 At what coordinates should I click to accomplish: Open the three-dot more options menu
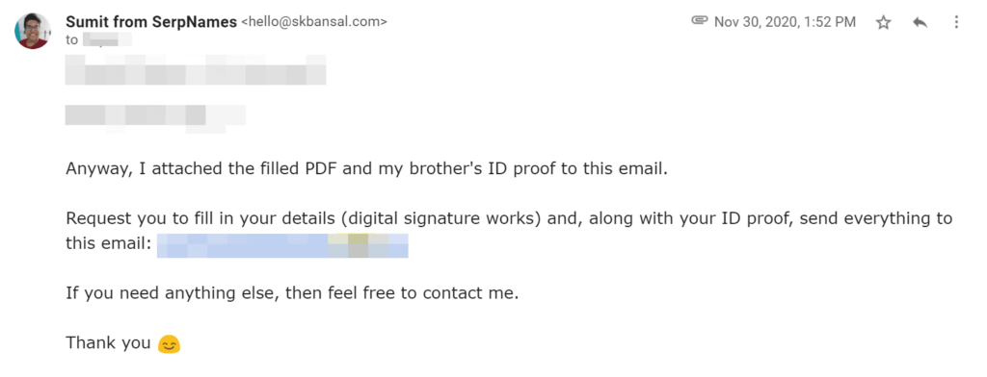pyautogui.click(x=956, y=23)
